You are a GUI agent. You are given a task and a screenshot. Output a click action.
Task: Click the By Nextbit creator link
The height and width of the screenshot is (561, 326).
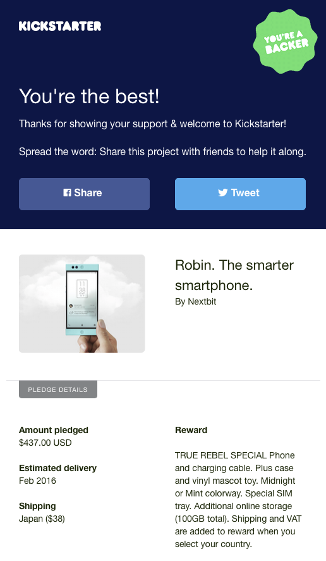coord(196,301)
